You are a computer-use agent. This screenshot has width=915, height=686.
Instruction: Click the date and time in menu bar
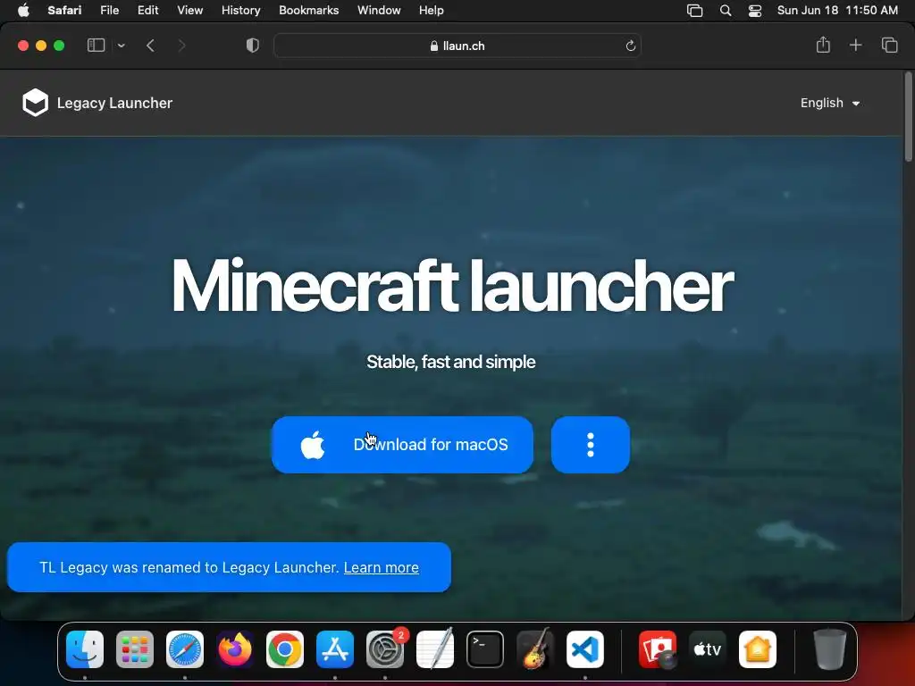coord(837,10)
